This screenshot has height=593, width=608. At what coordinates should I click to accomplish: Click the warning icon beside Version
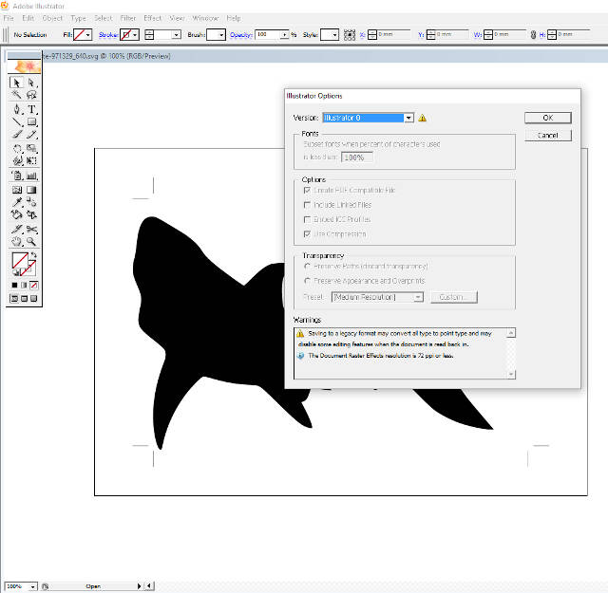click(x=422, y=118)
